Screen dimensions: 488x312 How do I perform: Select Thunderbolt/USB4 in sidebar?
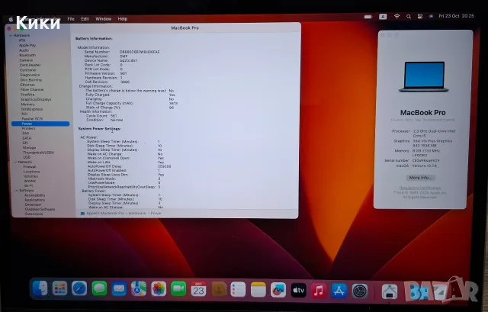point(38,153)
